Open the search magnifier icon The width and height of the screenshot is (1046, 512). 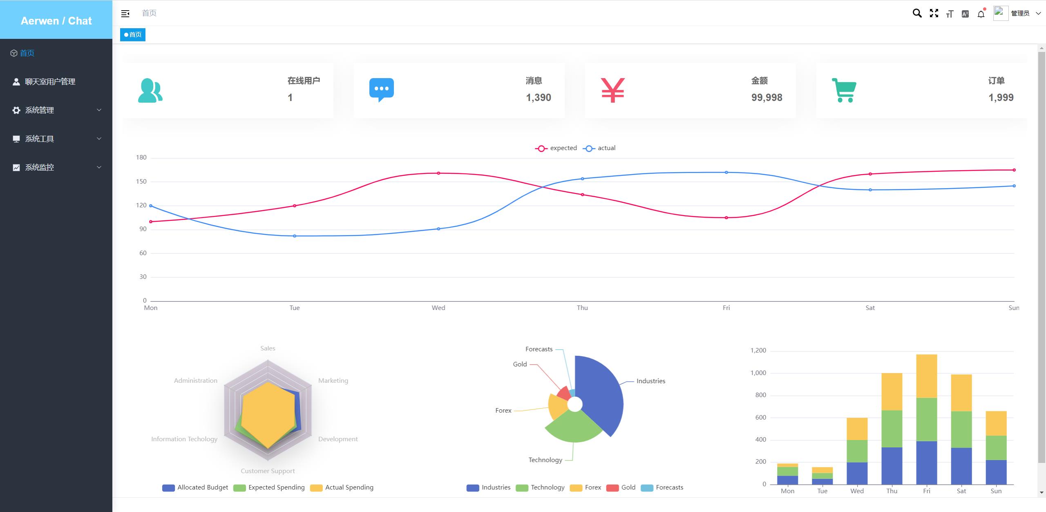coord(917,13)
